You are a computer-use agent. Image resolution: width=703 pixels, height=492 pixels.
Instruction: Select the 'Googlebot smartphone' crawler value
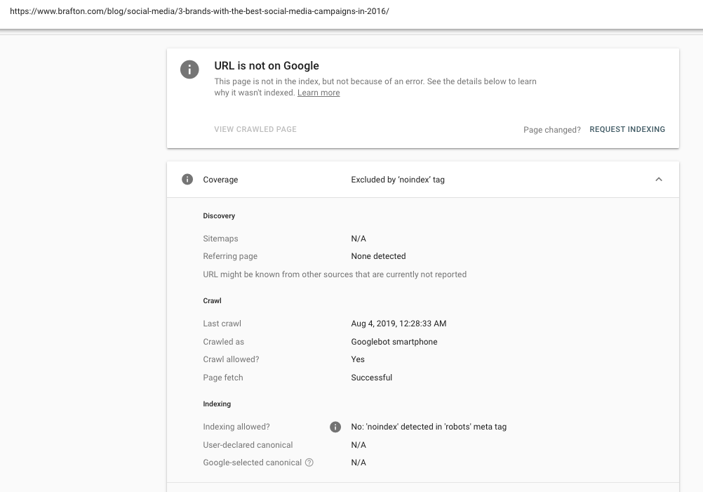tap(394, 342)
